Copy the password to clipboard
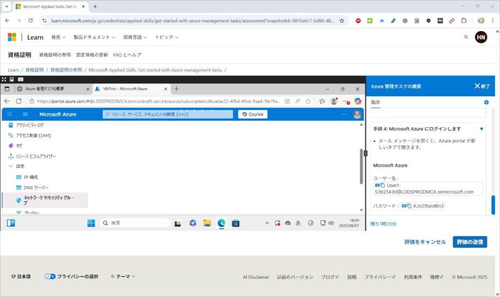Screen dimensions: 500x297 pyautogui.click(x=409, y=206)
